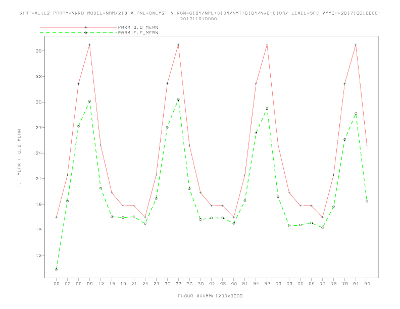Image resolution: width=400 pixels, height=309 pixels.
Task: Click y-axis tick value 18
Action: pos(38,204)
